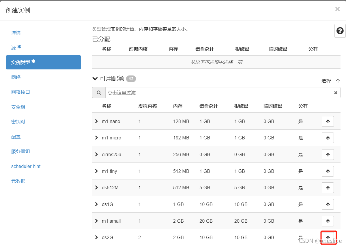Click the 20 GB total disk value
The width and height of the screenshot is (346, 246).
point(206,221)
